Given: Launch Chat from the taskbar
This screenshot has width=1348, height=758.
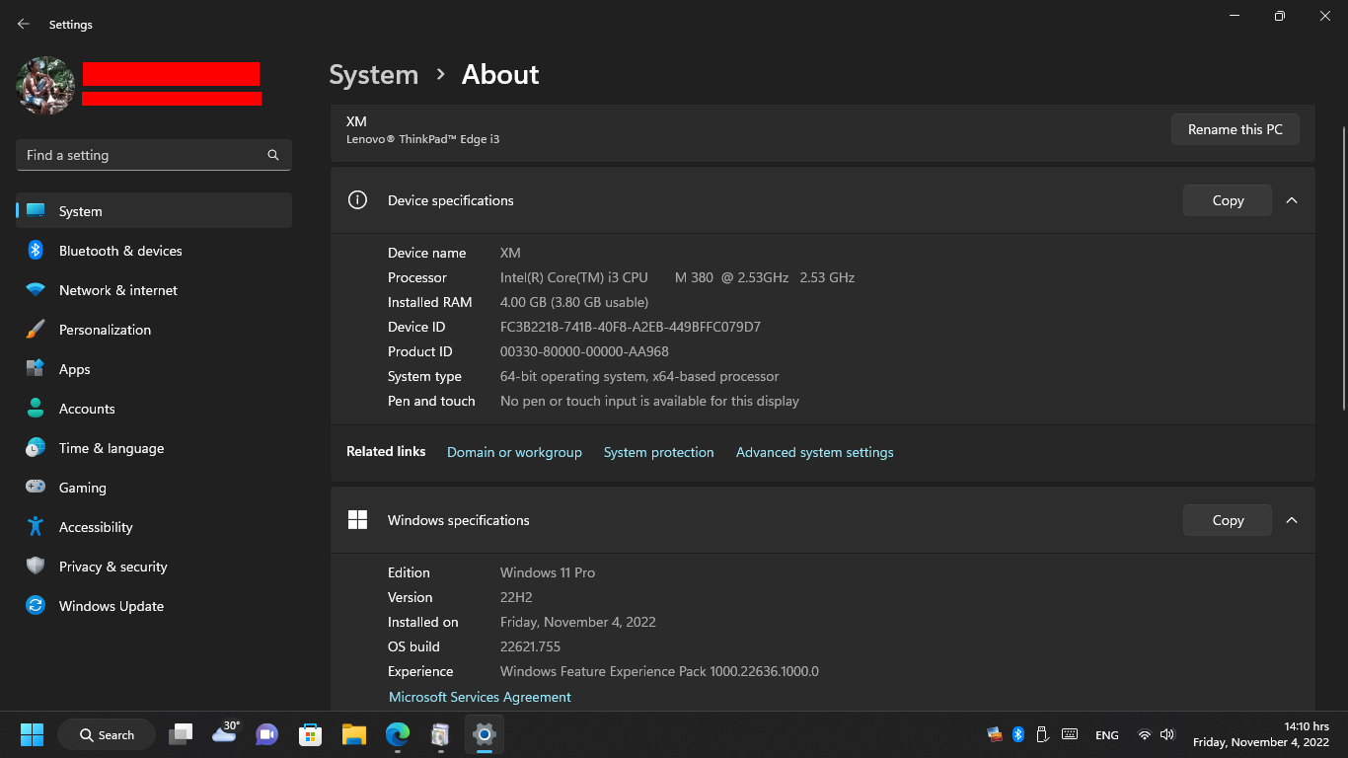Looking at the screenshot, I should coord(267,734).
